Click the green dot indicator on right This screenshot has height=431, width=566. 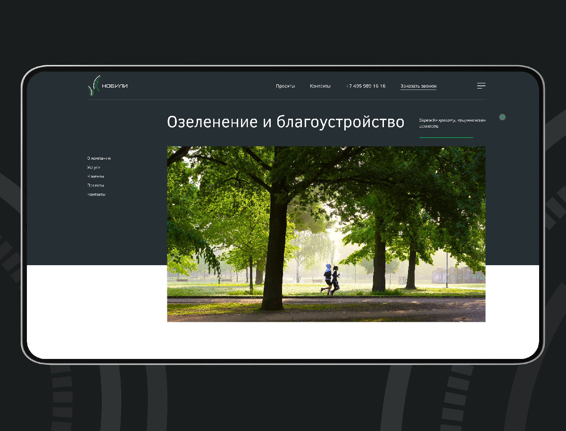(502, 117)
